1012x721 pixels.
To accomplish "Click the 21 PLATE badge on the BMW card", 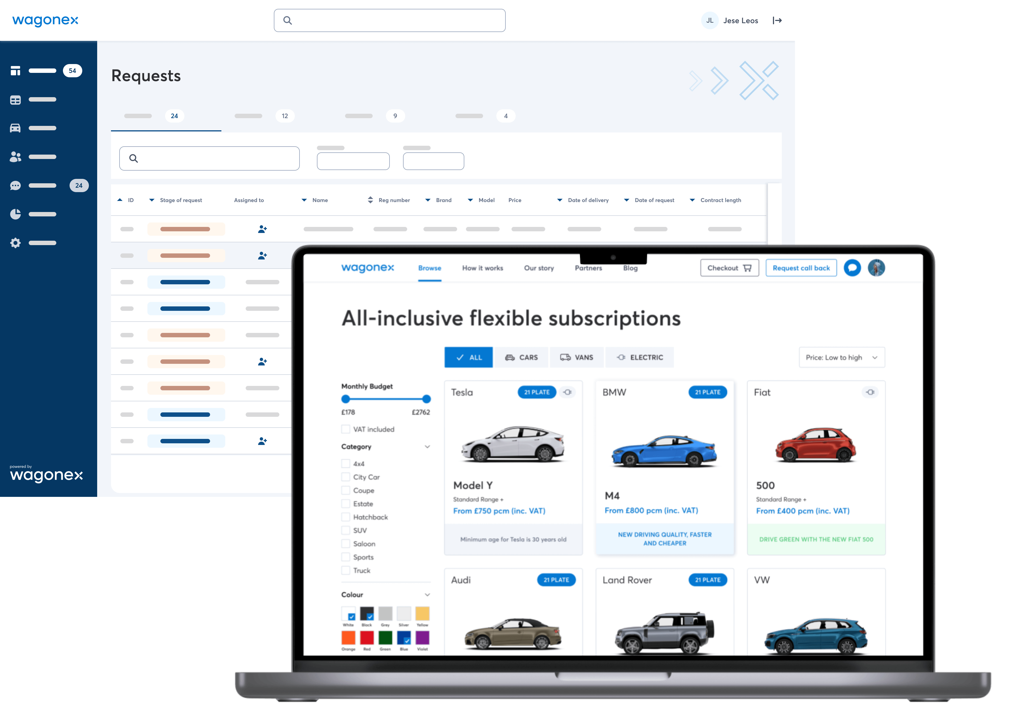I will (x=708, y=392).
